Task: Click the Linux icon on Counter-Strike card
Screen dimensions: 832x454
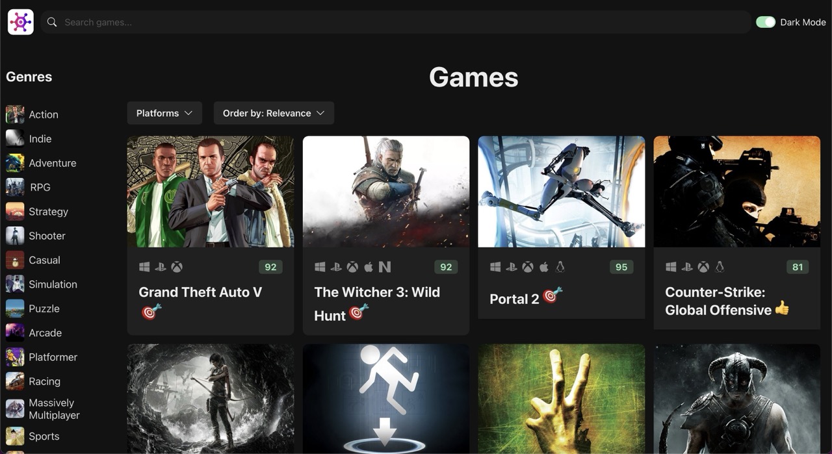Action: (x=720, y=267)
